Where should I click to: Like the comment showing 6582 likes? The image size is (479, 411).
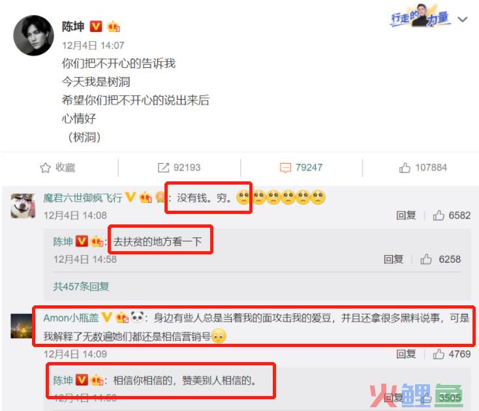tap(439, 215)
